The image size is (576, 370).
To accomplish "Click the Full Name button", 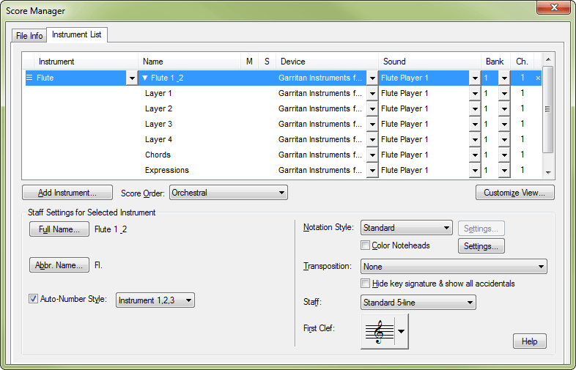I will click(59, 229).
